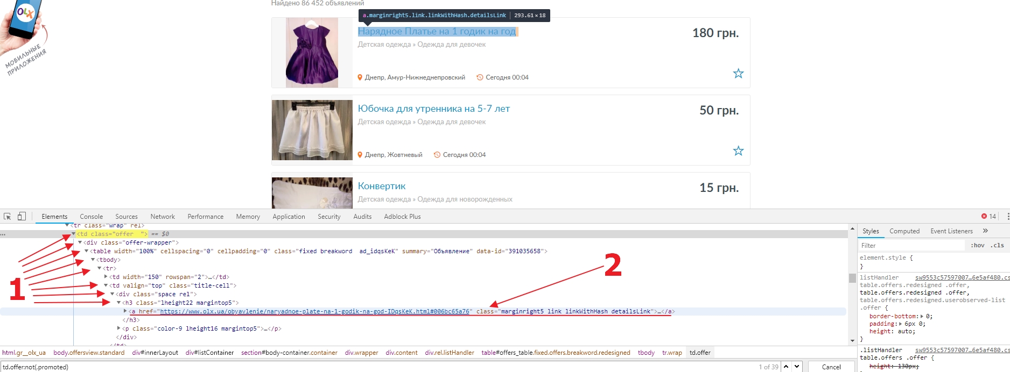The height and width of the screenshot is (372, 1010).
Task: Toggle the .cls class editor
Action: (998, 245)
